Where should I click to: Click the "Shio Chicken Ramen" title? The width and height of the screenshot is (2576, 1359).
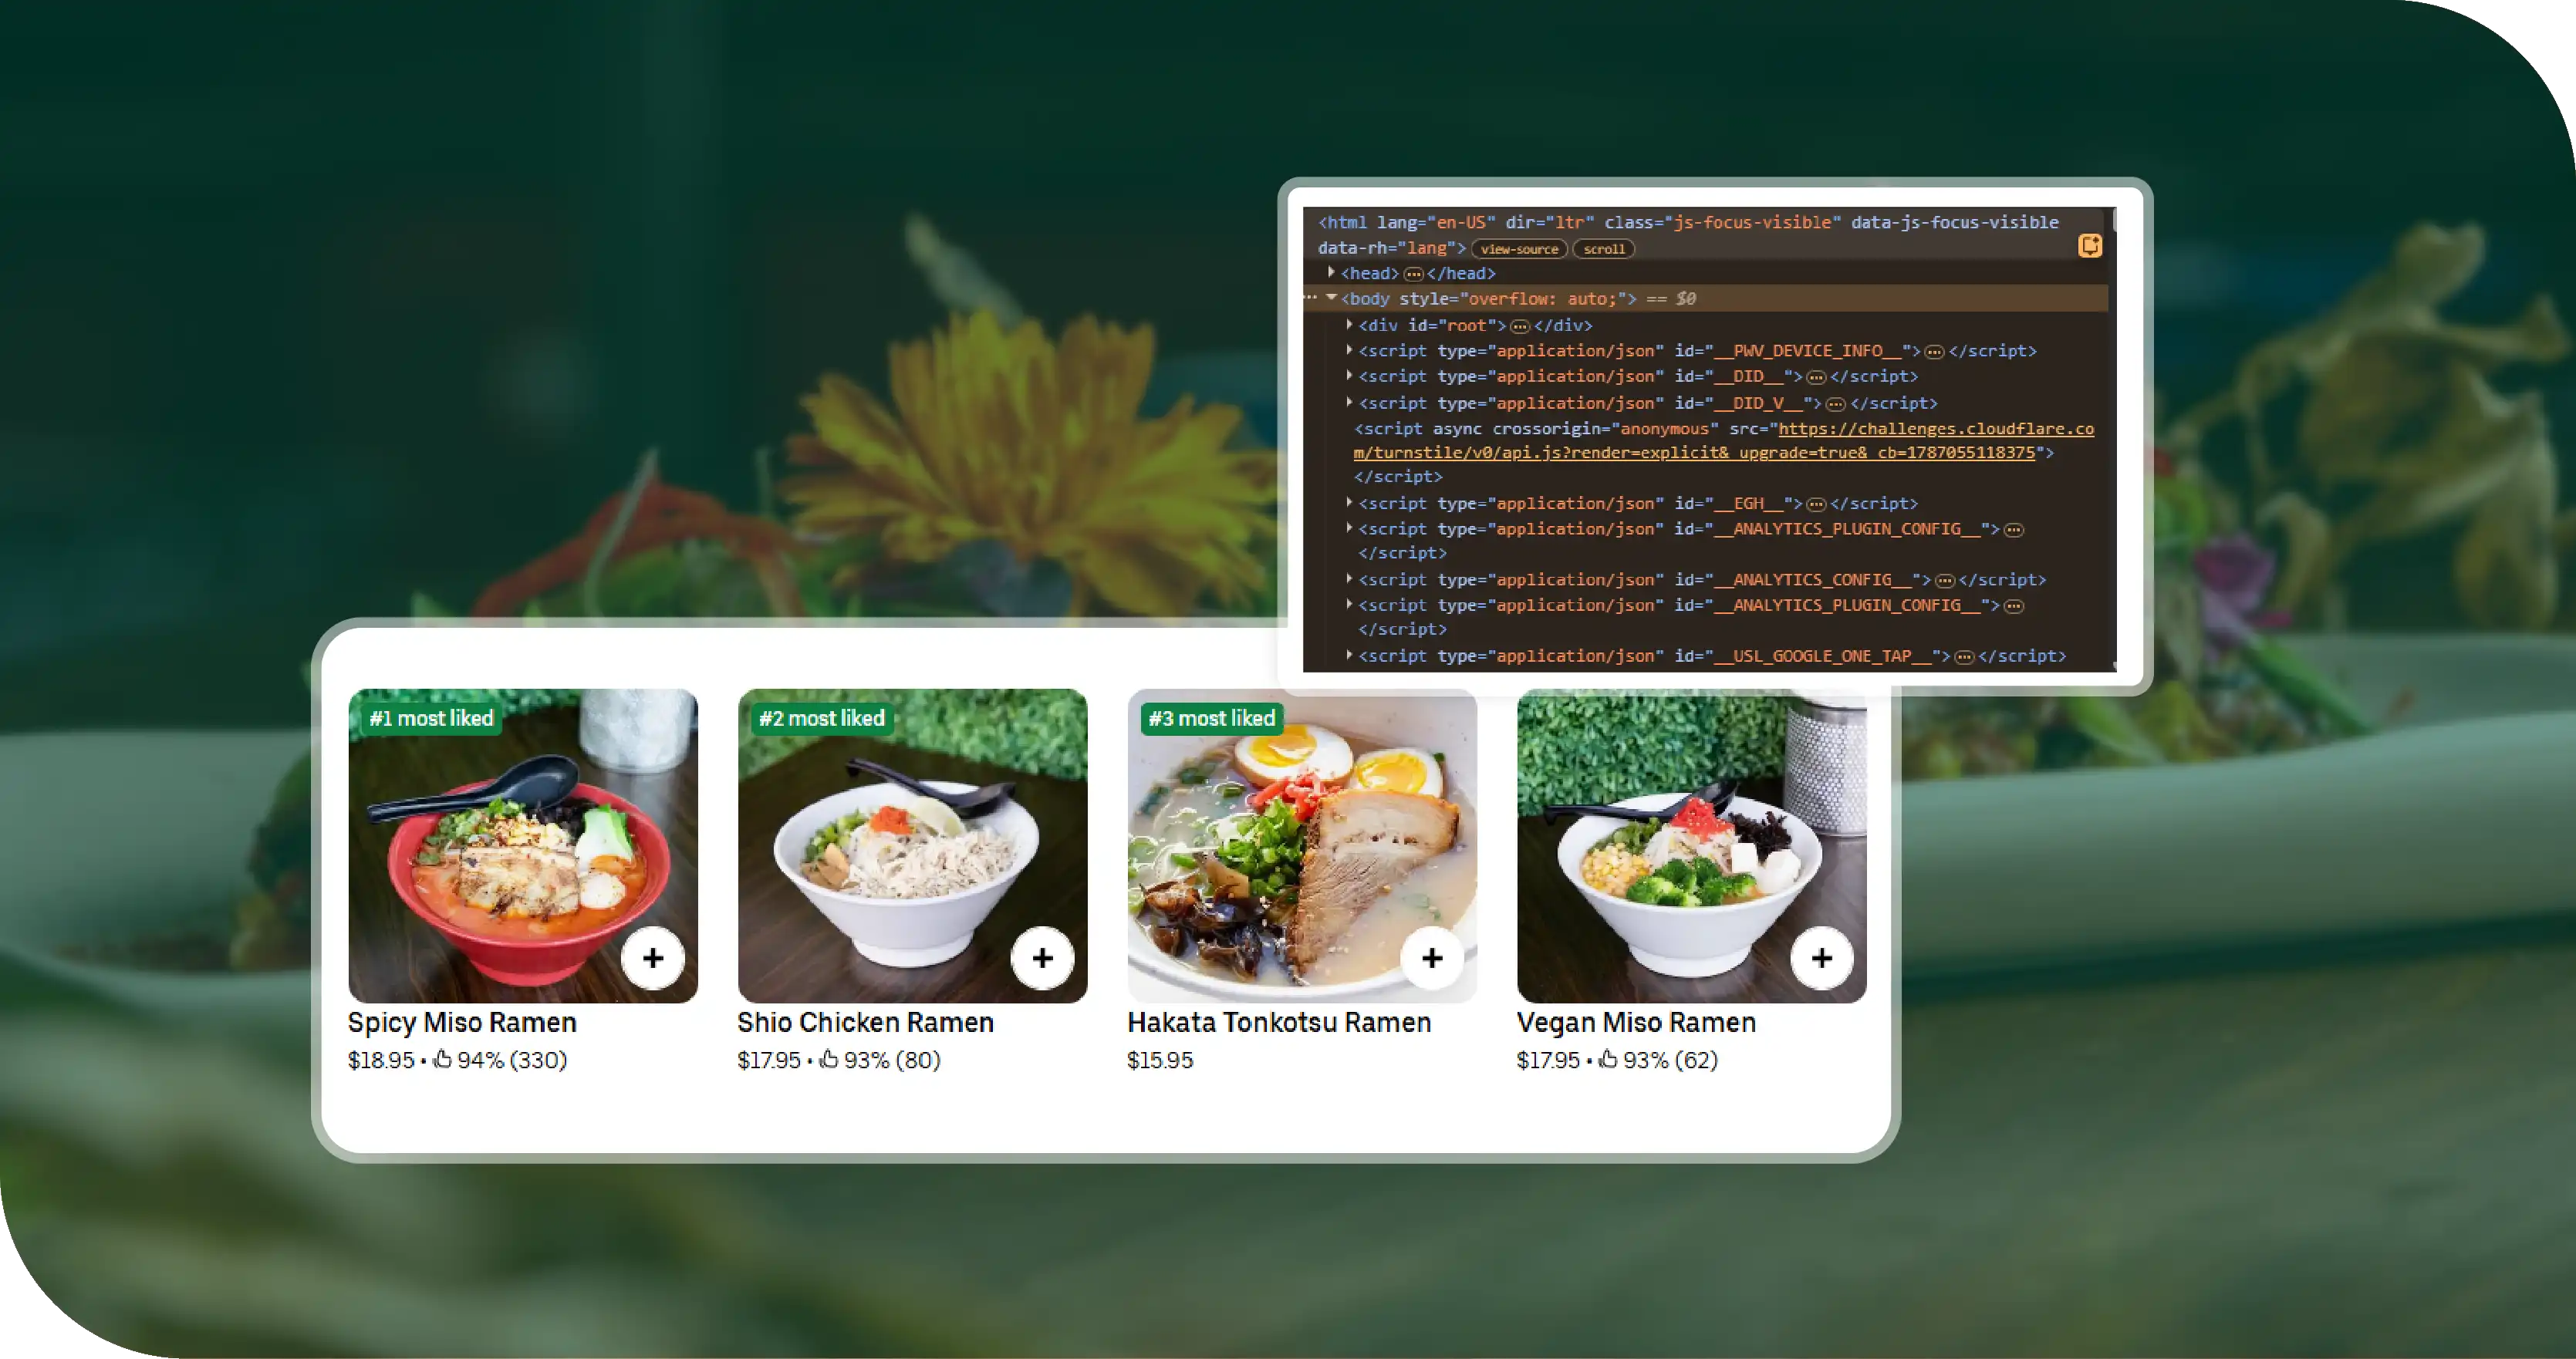point(866,1022)
